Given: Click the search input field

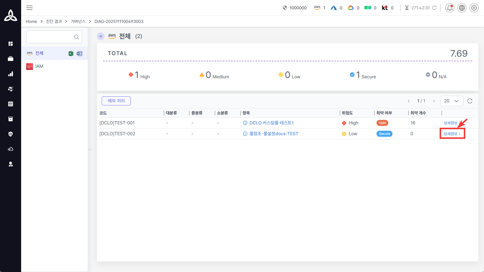Looking at the screenshot, I should pos(50,37).
